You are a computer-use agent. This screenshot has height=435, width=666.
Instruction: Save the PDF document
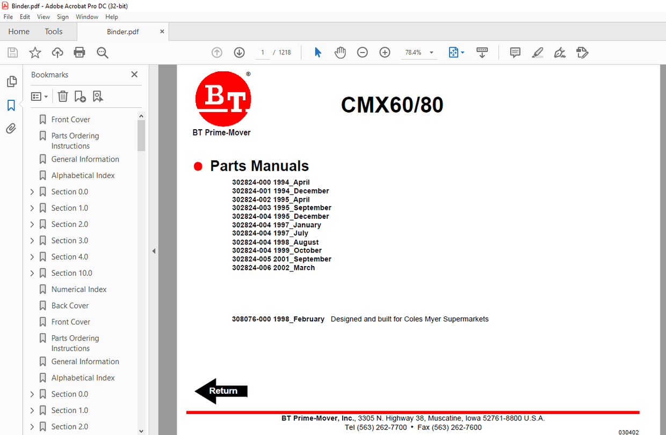click(11, 52)
